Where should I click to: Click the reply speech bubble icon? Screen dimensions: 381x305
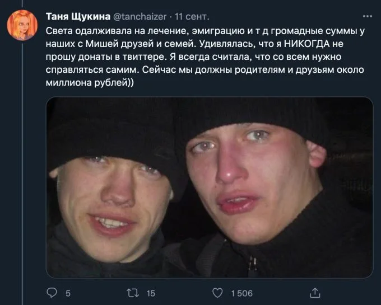coord(52,293)
